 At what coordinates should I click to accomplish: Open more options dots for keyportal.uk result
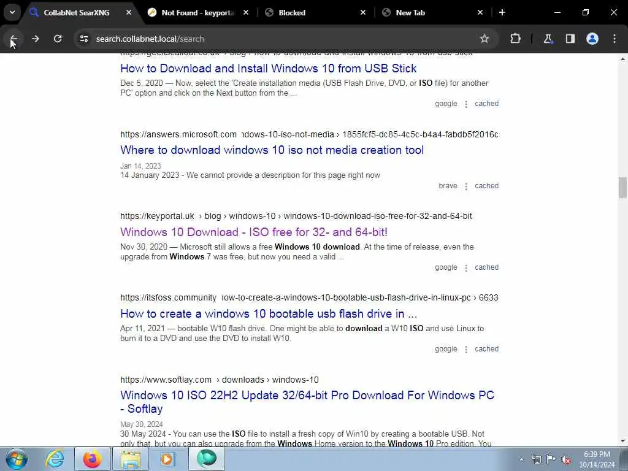[466, 268]
